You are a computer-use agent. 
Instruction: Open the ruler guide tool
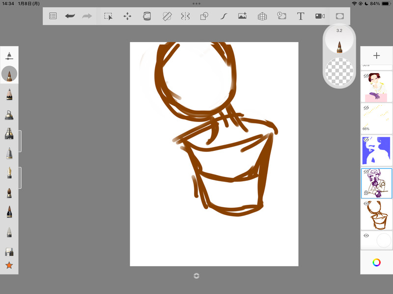[x=166, y=16]
